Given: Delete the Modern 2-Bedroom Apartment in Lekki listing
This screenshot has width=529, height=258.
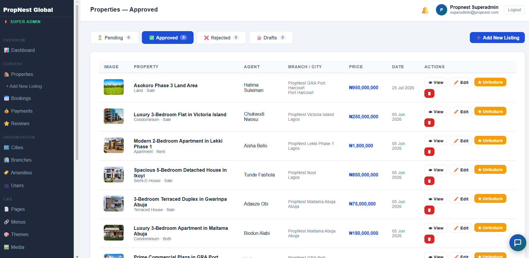Looking at the screenshot, I should click(429, 152).
